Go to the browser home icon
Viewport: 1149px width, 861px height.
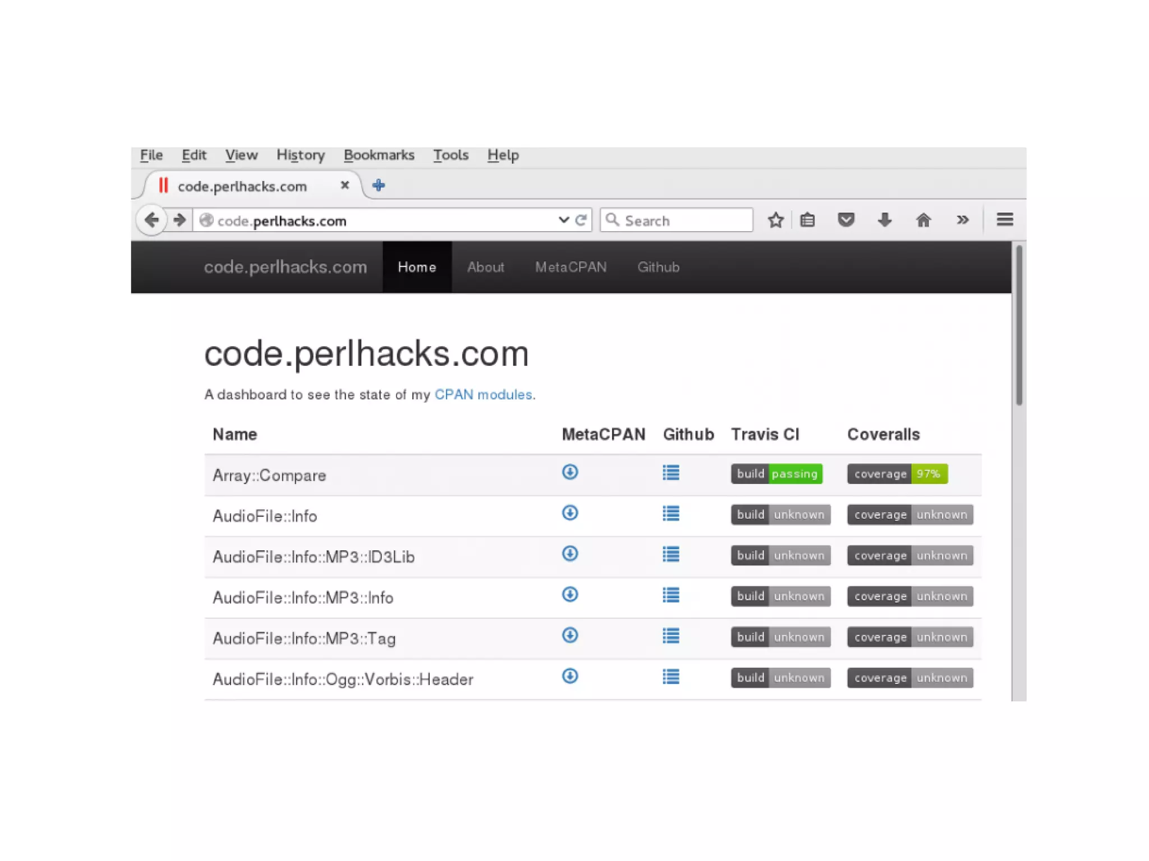coord(923,220)
